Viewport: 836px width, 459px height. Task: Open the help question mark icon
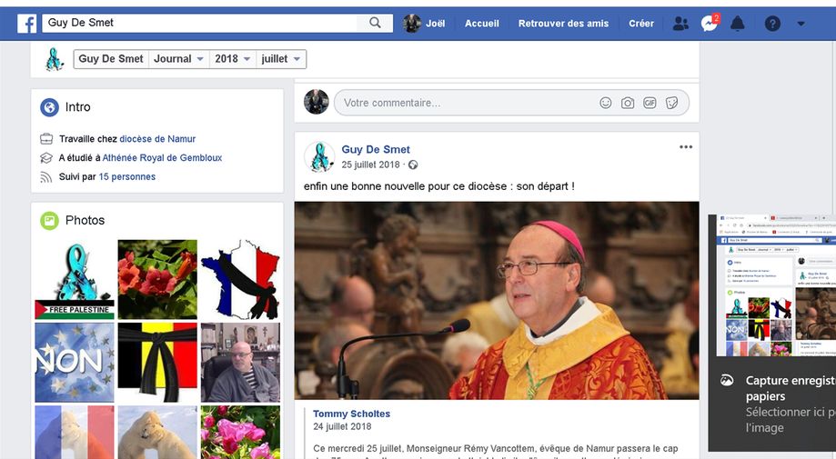(x=772, y=24)
